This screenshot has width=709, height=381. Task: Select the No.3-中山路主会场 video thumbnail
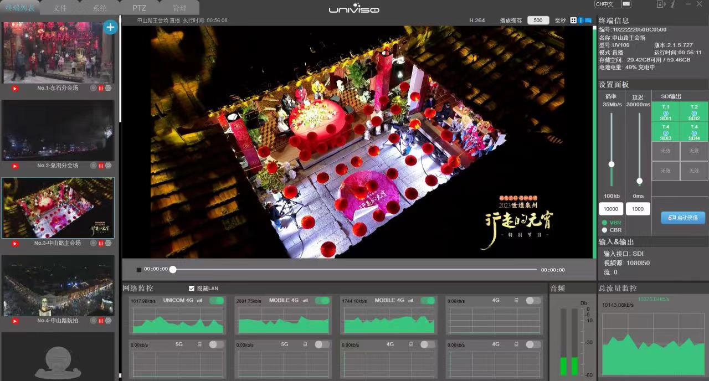pyautogui.click(x=58, y=208)
